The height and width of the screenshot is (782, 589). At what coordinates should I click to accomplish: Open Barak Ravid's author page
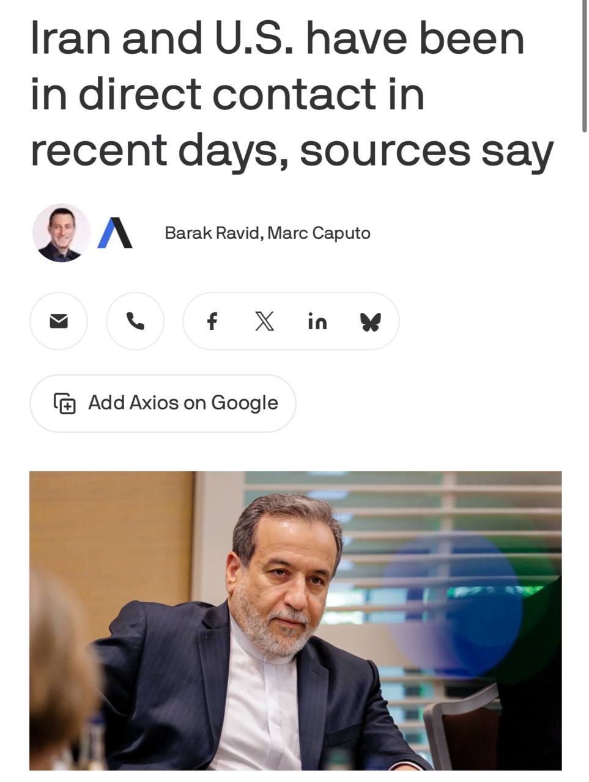pyautogui.click(x=213, y=233)
